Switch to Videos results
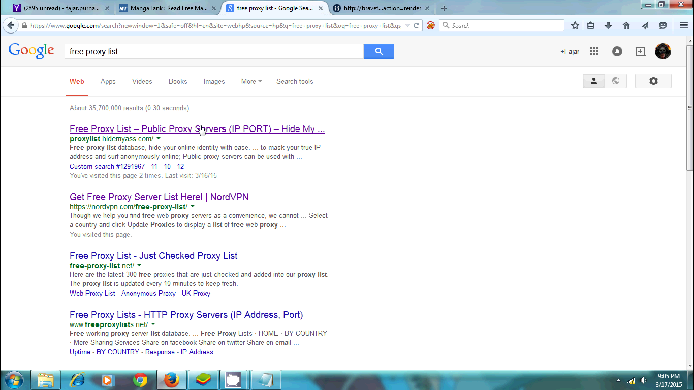Screen dimensions: 694x390 (142, 81)
